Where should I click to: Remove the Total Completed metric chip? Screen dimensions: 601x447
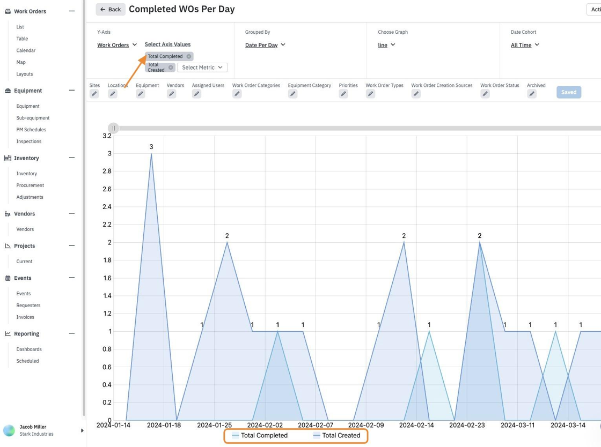pyautogui.click(x=188, y=56)
